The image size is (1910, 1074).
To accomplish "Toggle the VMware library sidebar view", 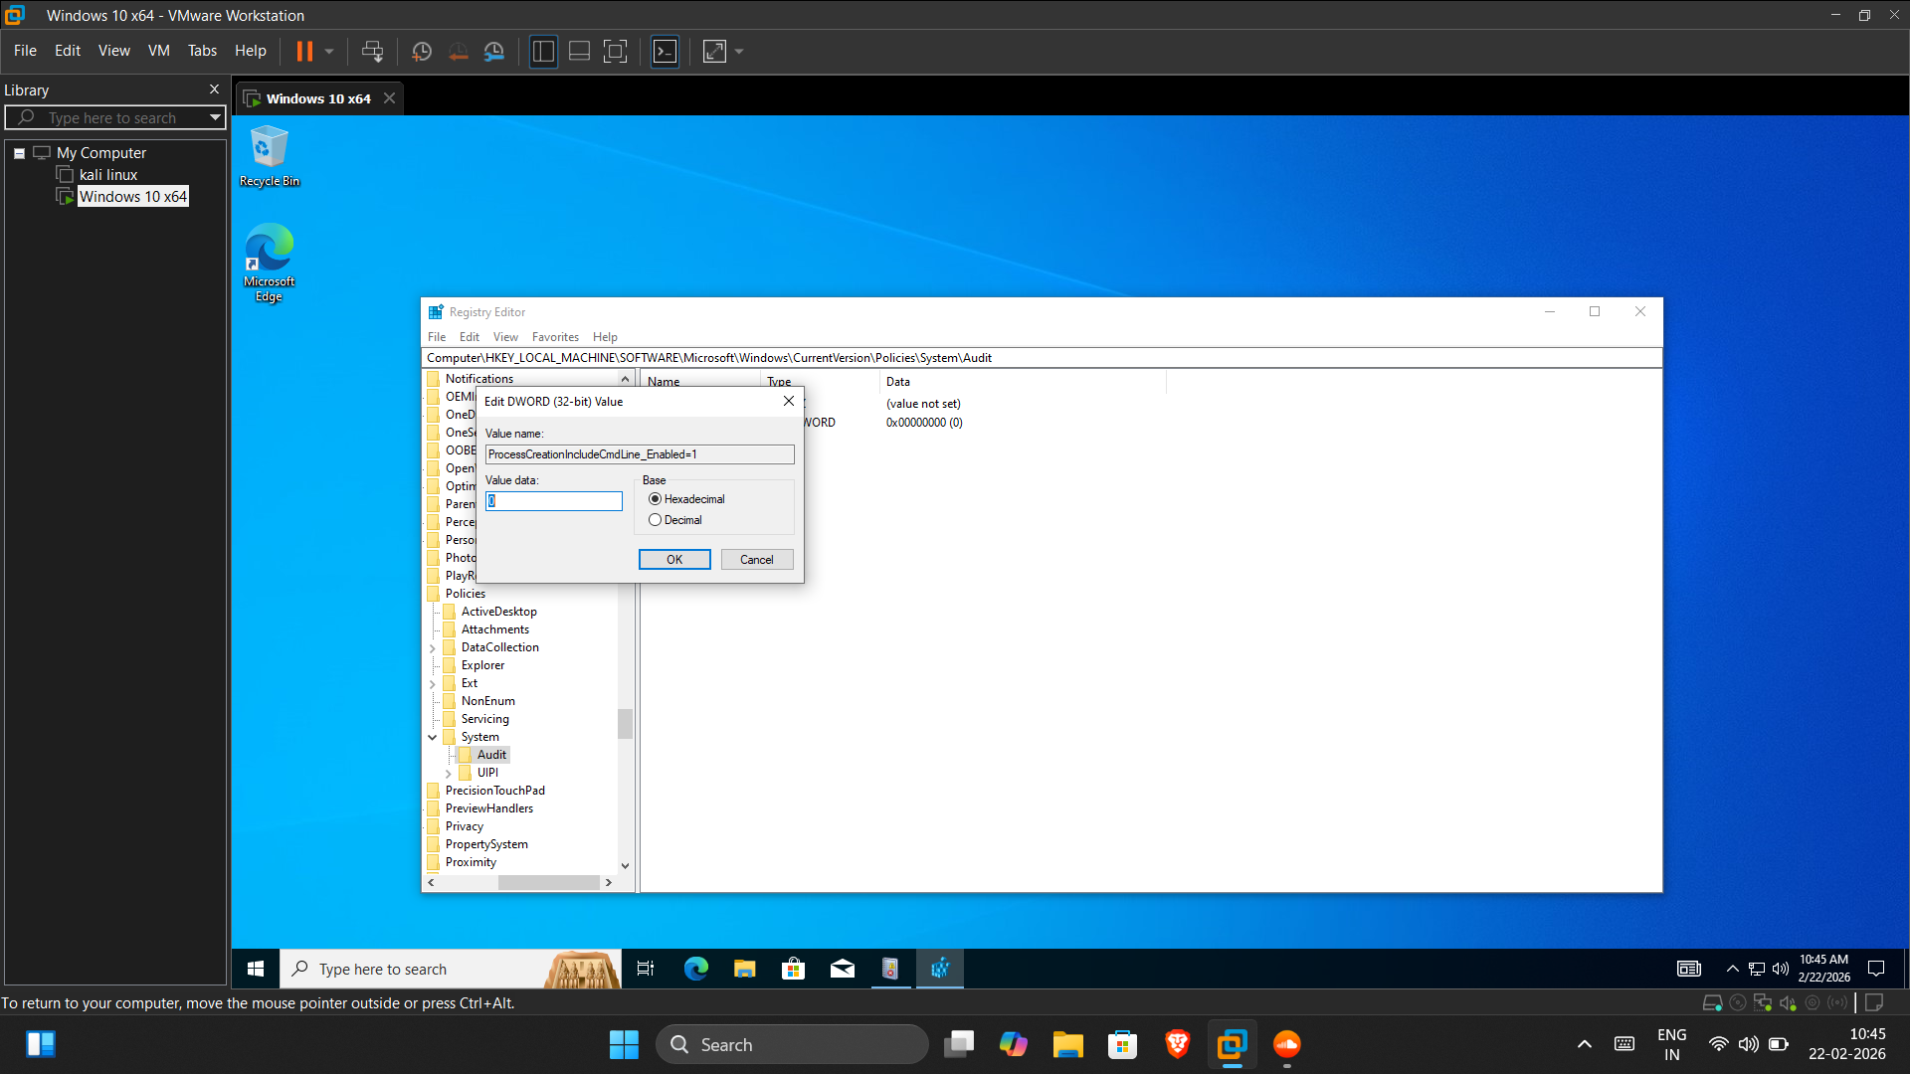I will click(x=543, y=51).
